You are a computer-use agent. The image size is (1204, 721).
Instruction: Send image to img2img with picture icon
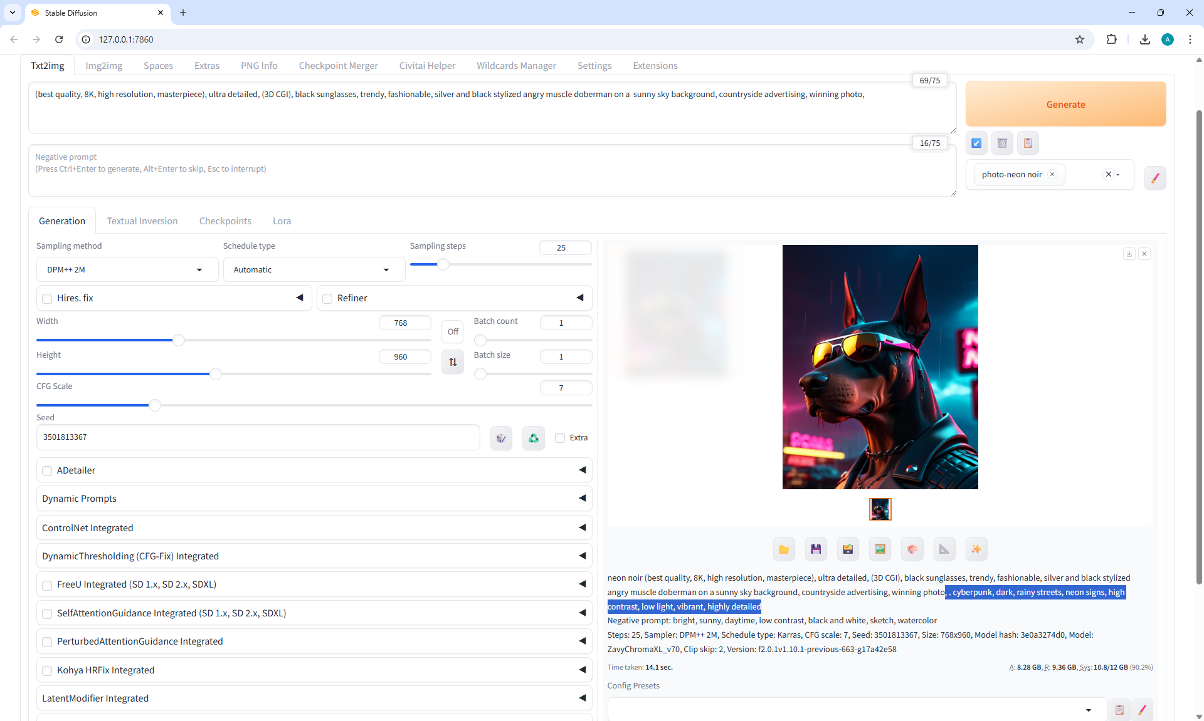pos(880,549)
